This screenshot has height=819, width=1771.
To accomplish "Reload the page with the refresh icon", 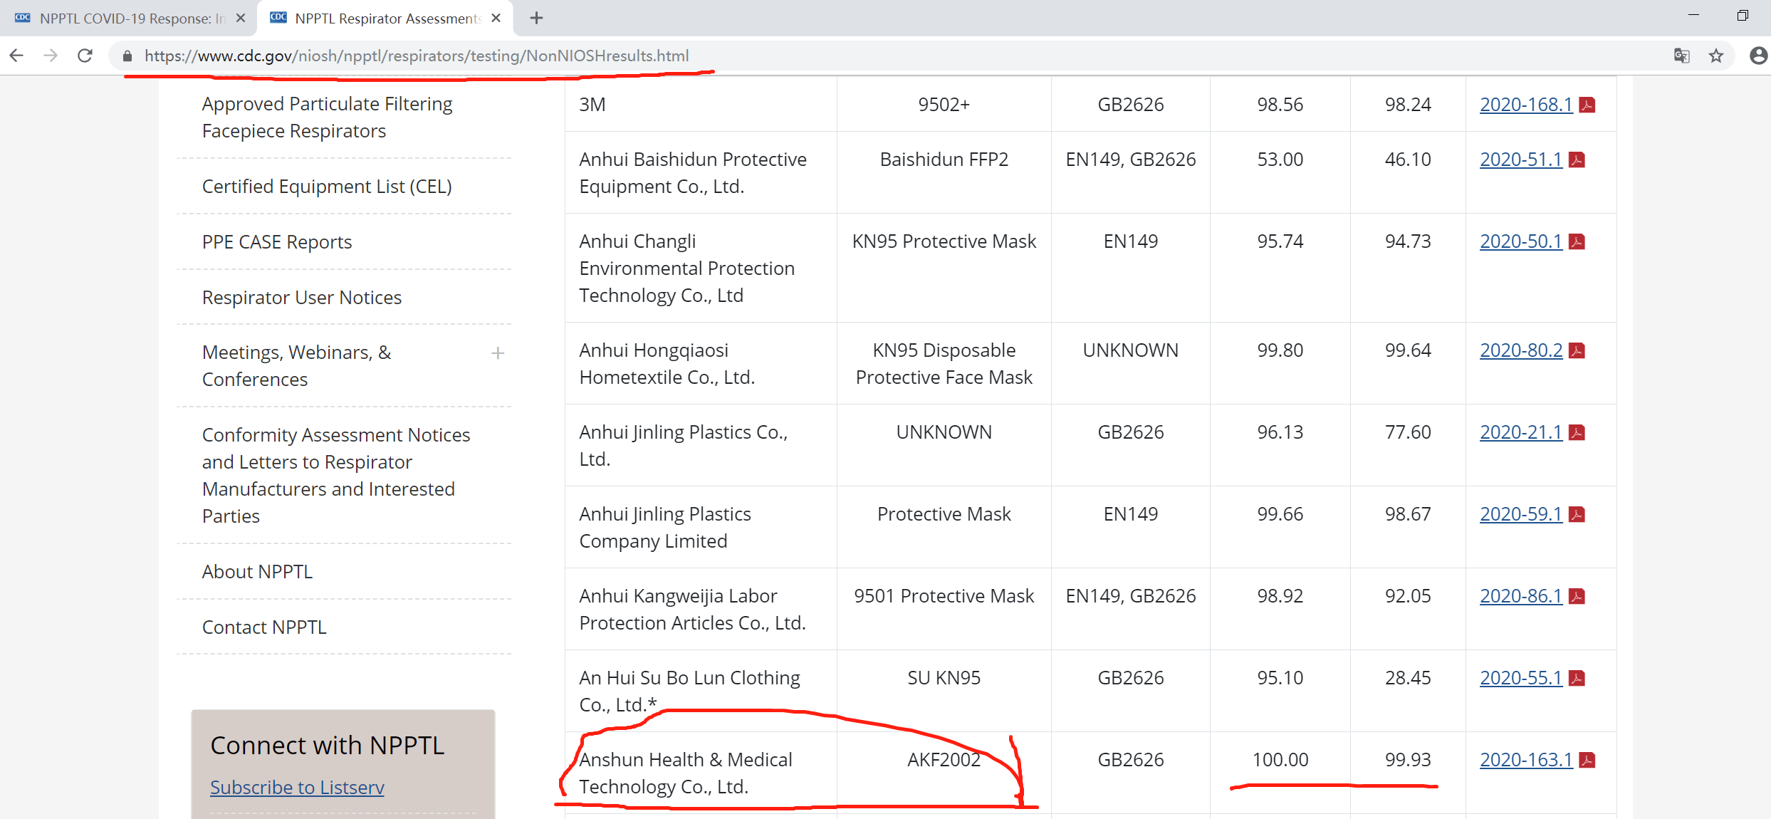I will coord(85,56).
